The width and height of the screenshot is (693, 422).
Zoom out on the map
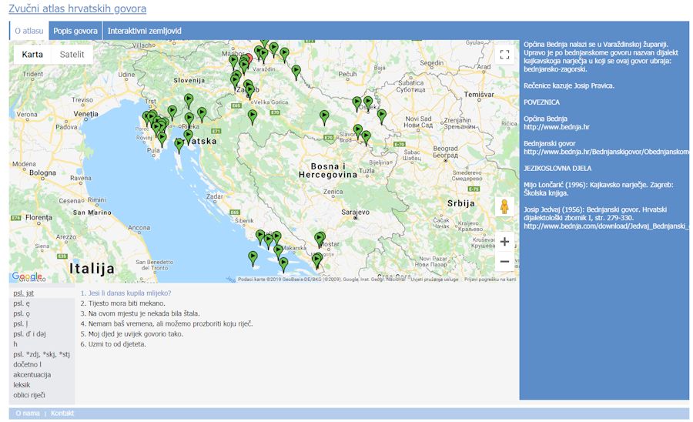click(504, 262)
